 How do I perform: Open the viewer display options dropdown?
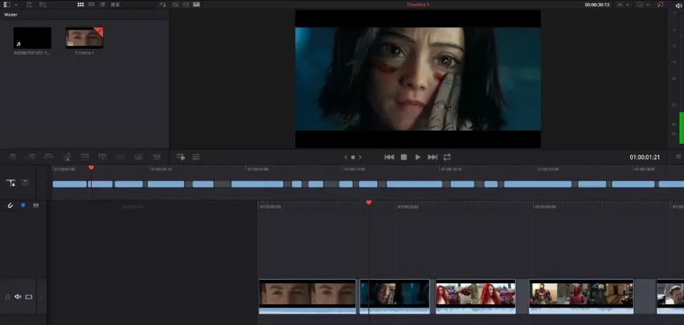(643, 4)
